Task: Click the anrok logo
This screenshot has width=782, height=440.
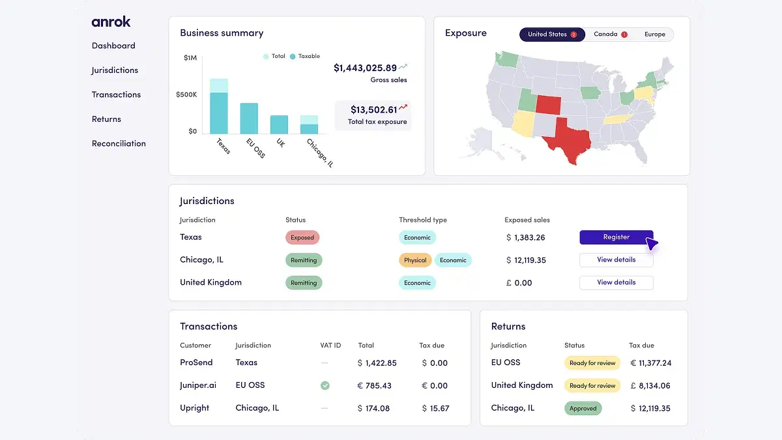Action: click(x=111, y=22)
